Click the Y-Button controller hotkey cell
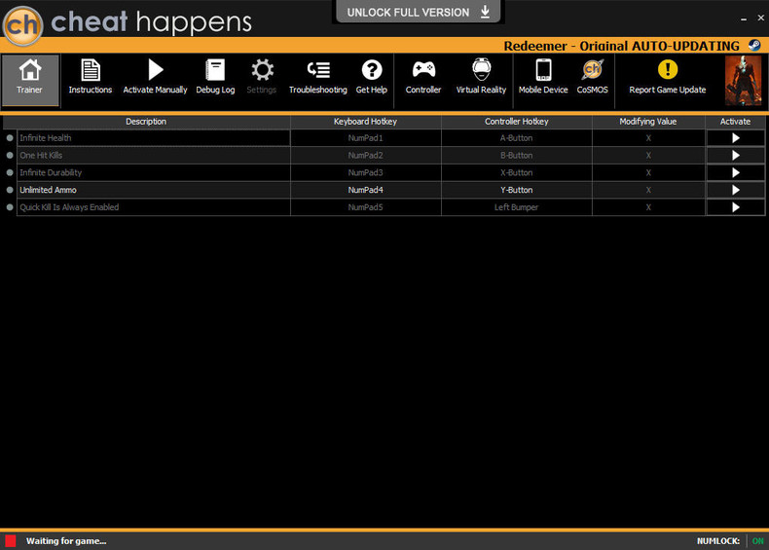This screenshot has width=769, height=550. click(517, 190)
